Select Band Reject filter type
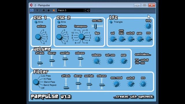 coord(50,85)
